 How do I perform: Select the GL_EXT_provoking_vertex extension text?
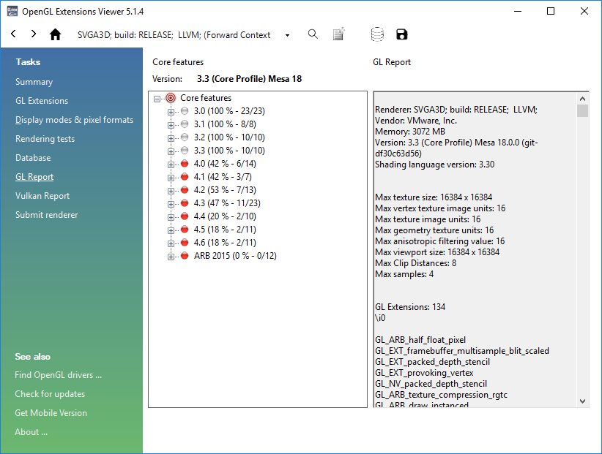point(426,372)
